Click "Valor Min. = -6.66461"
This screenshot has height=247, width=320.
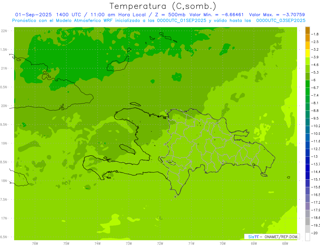pyautogui.click(x=216, y=15)
